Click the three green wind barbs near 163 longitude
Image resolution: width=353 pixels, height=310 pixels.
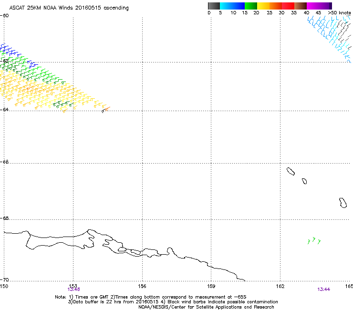(x=314, y=241)
